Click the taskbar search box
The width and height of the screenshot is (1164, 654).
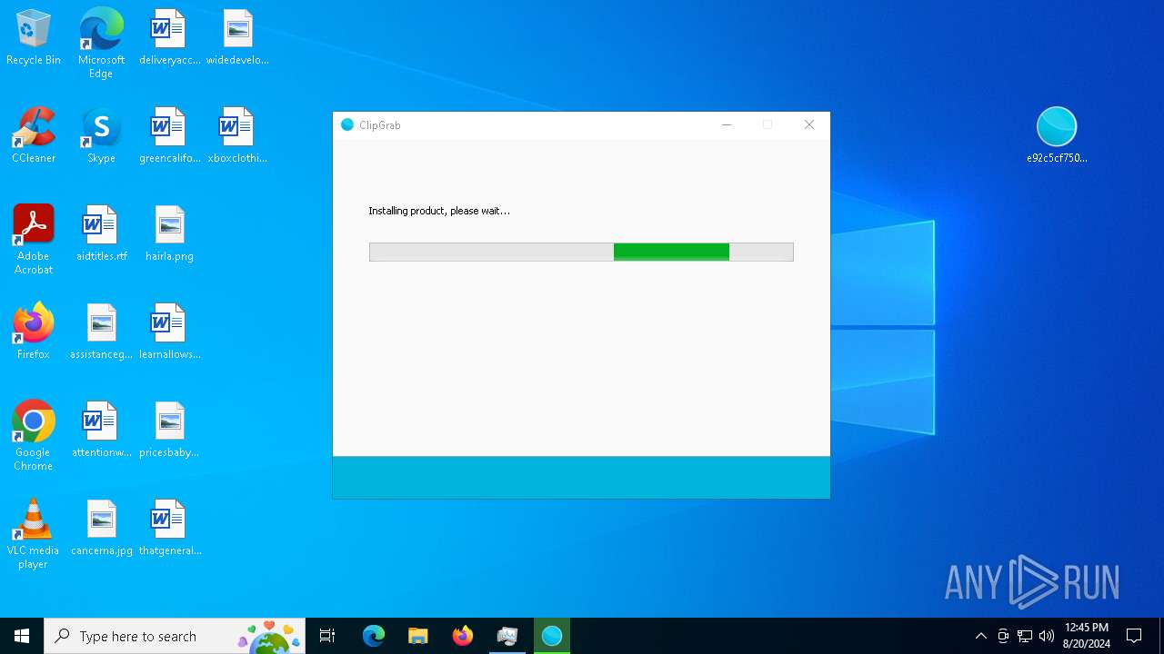tap(175, 636)
